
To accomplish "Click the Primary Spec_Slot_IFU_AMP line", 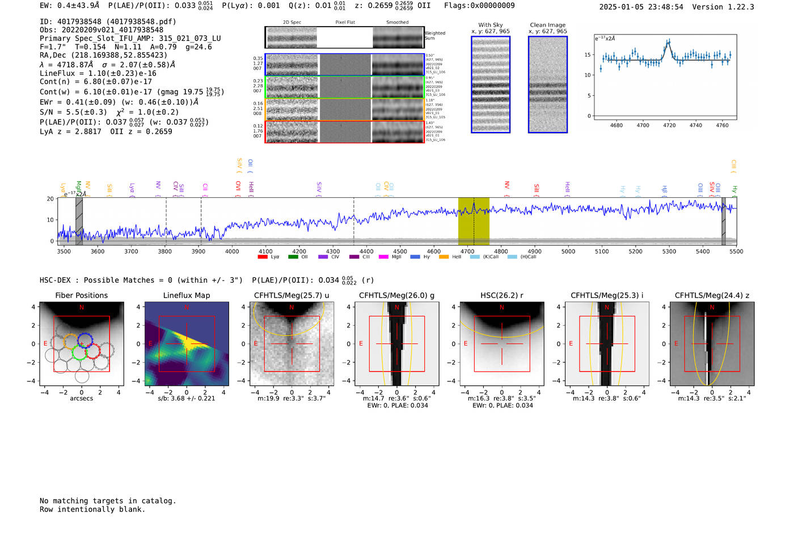I will point(130,39).
